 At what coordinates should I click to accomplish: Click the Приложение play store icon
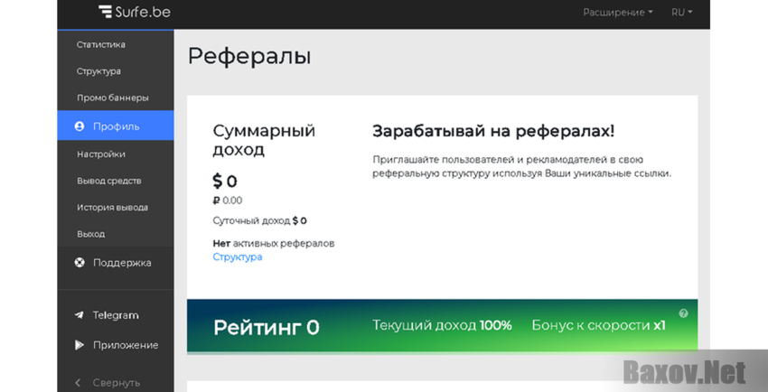pos(79,345)
